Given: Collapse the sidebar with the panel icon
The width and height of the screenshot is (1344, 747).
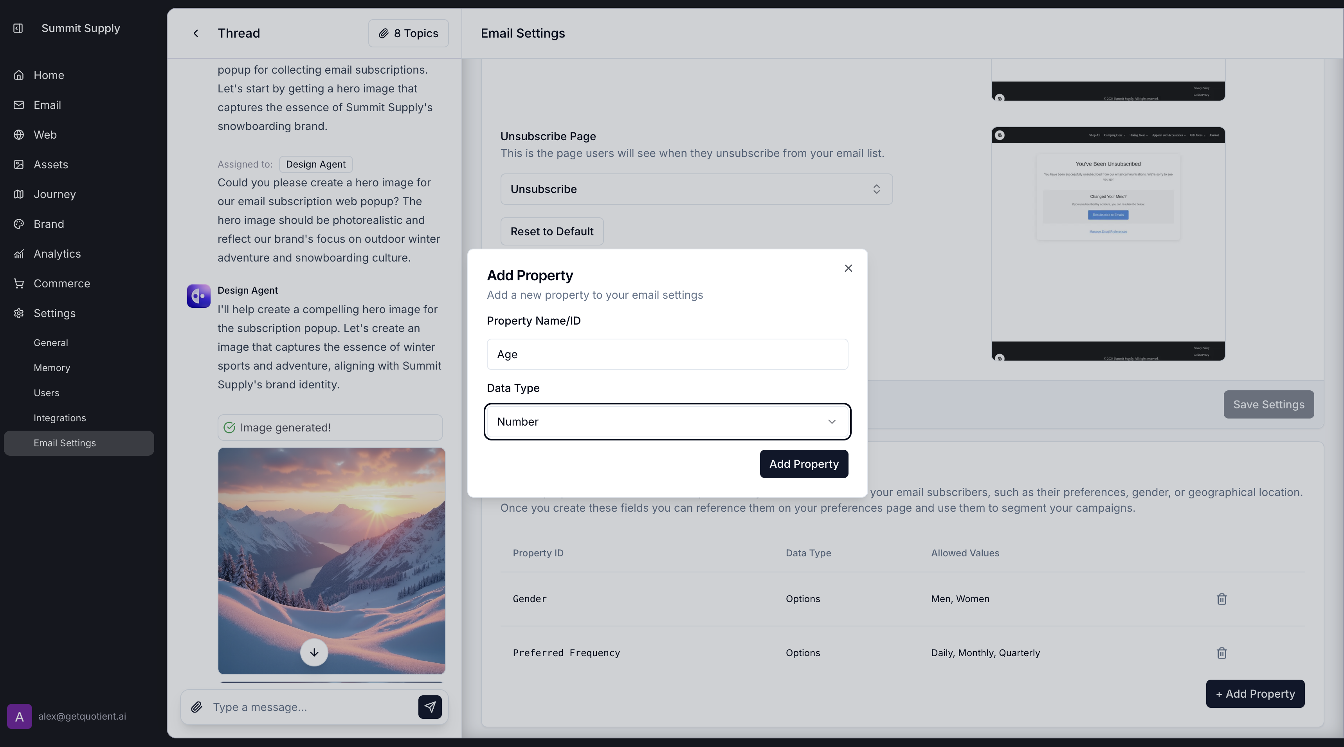Looking at the screenshot, I should click(18, 28).
